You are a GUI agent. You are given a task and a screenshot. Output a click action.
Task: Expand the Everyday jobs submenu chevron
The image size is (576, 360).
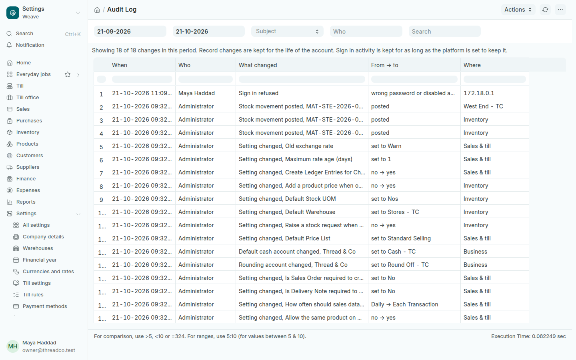(x=78, y=75)
